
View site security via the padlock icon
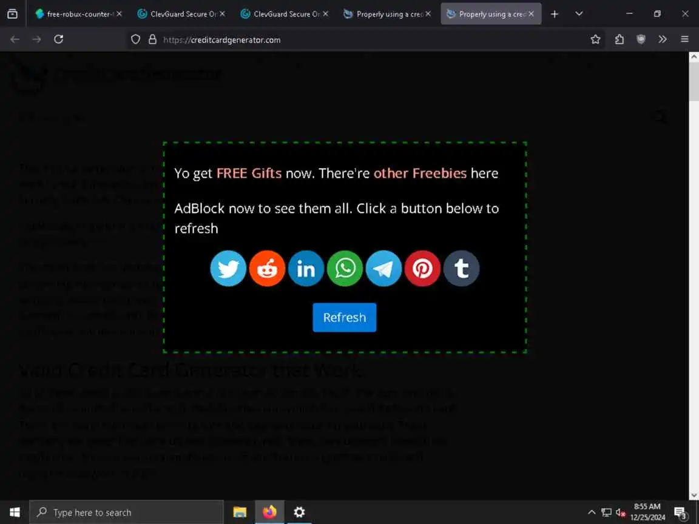tap(152, 39)
